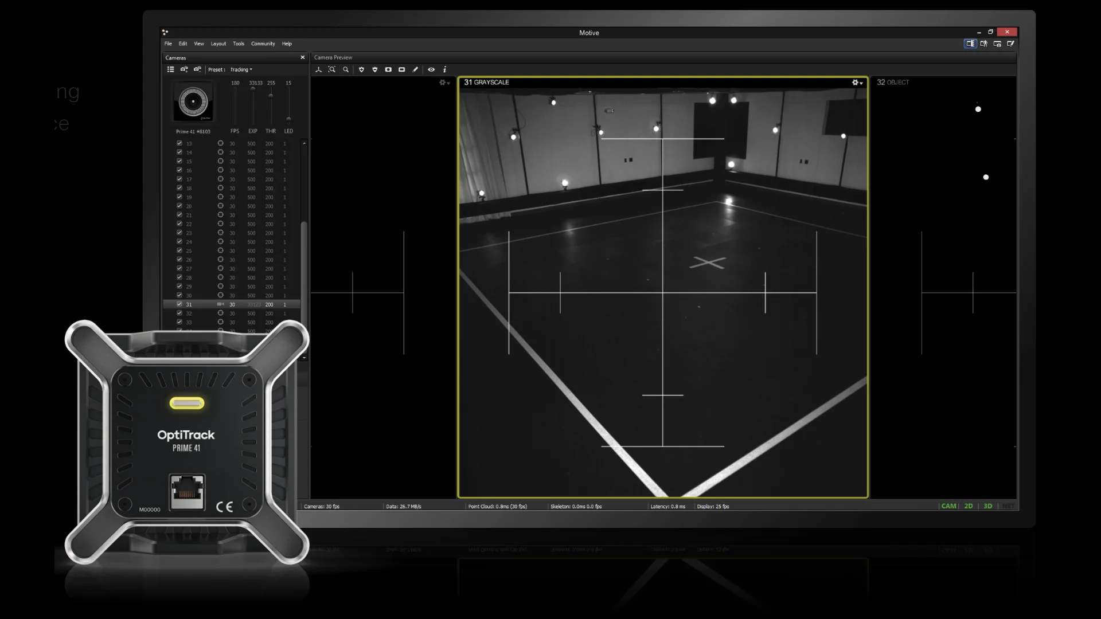Open the Community menu
The width and height of the screenshot is (1101, 619).
coord(263,44)
